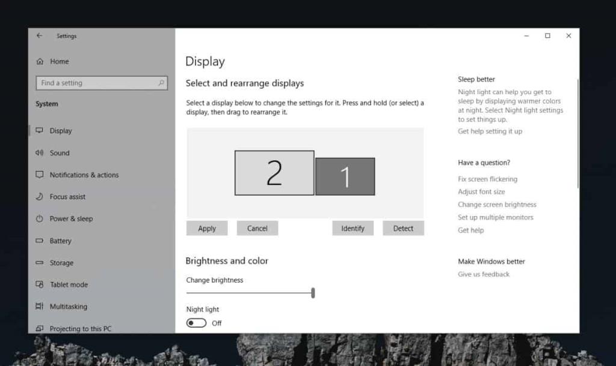Adjust the Change brightness slider

tap(313, 293)
